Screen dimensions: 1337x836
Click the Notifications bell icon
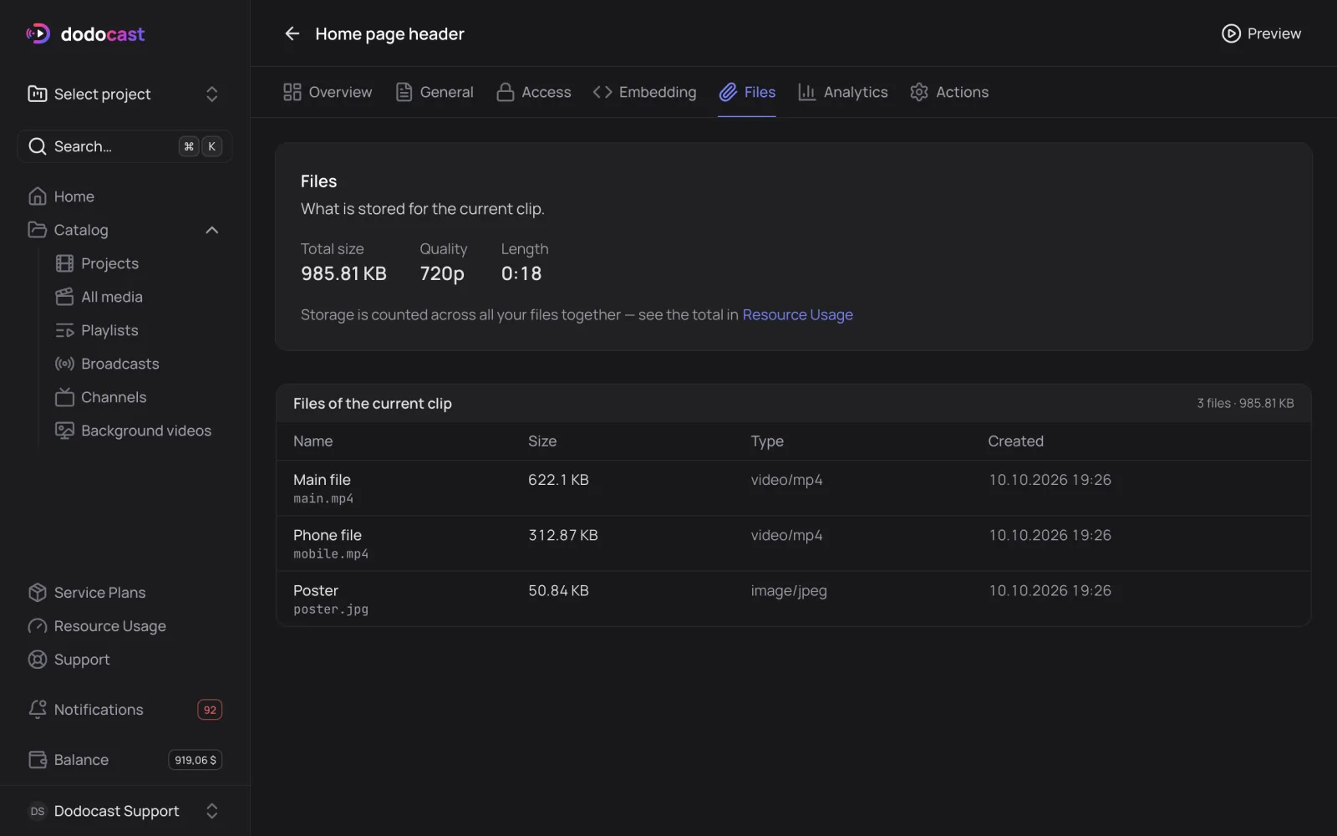point(38,709)
